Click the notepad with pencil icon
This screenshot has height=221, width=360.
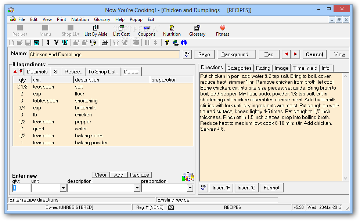tap(93, 43)
